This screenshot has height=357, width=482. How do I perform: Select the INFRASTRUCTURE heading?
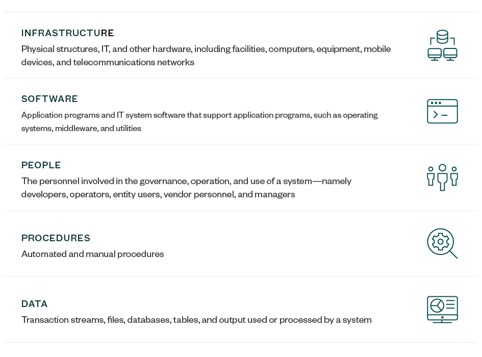[x=67, y=33]
